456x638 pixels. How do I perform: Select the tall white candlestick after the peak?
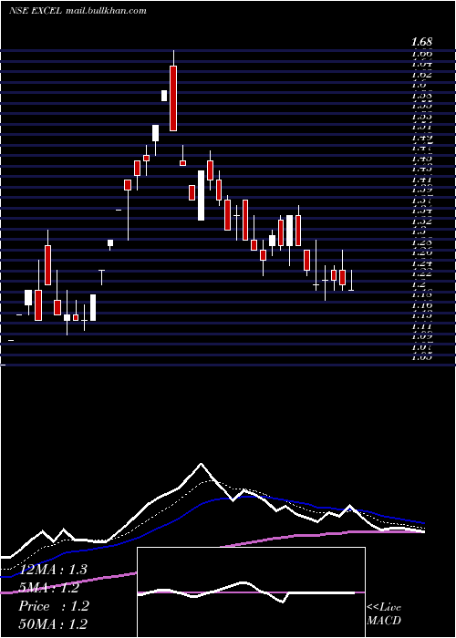click(201, 195)
